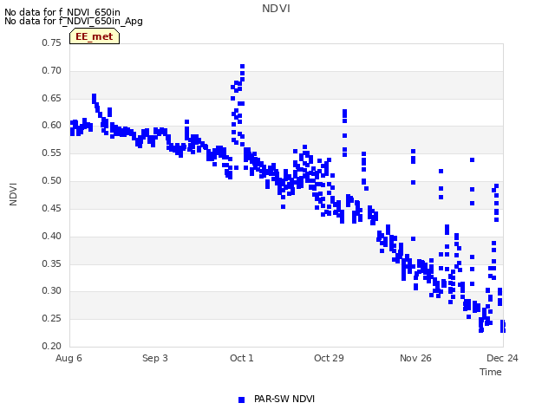555x416 pixels.
Task: Click the Sep 3 x-axis tick label
Action: (x=155, y=358)
